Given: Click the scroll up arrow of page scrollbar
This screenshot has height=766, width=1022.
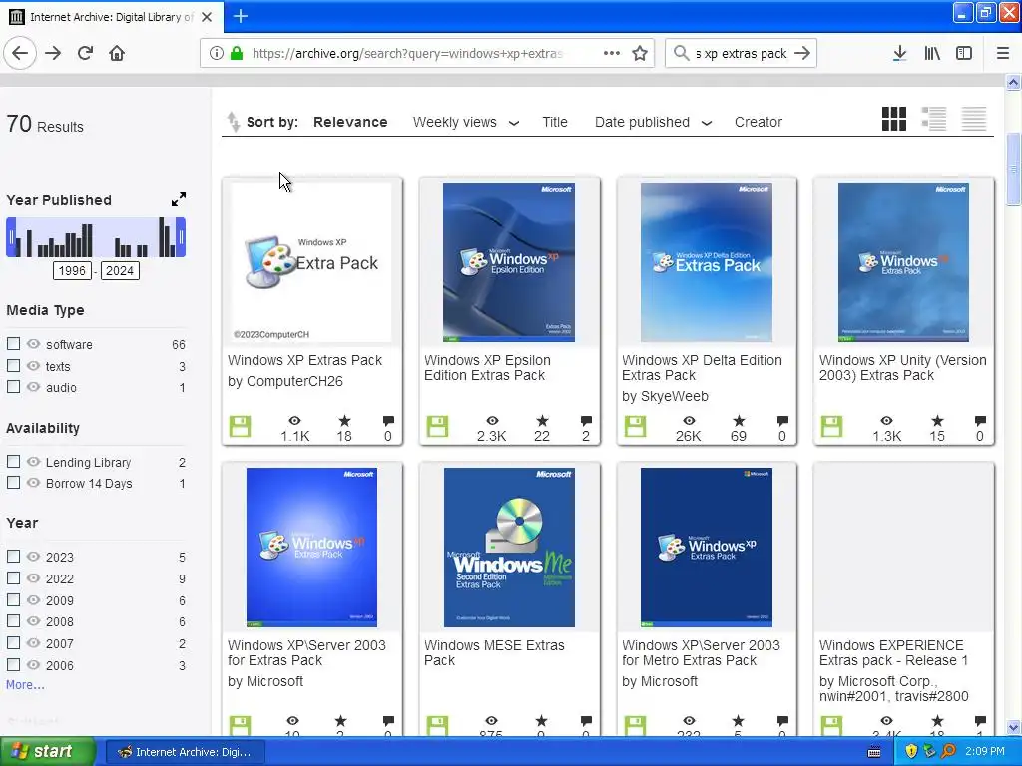Looking at the screenshot, I should (x=1013, y=82).
